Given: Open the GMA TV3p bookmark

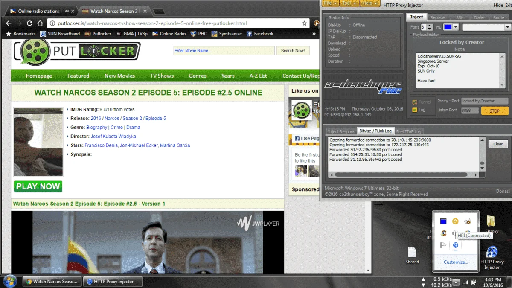Looking at the screenshot, I should 131,34.
